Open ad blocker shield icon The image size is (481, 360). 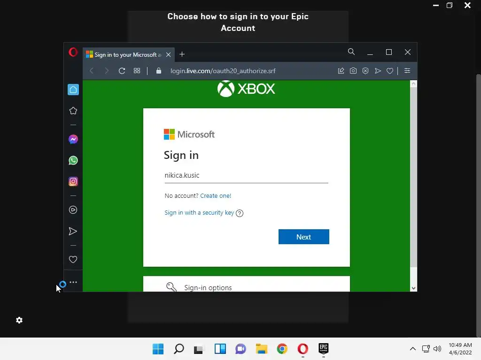(365, 71)
